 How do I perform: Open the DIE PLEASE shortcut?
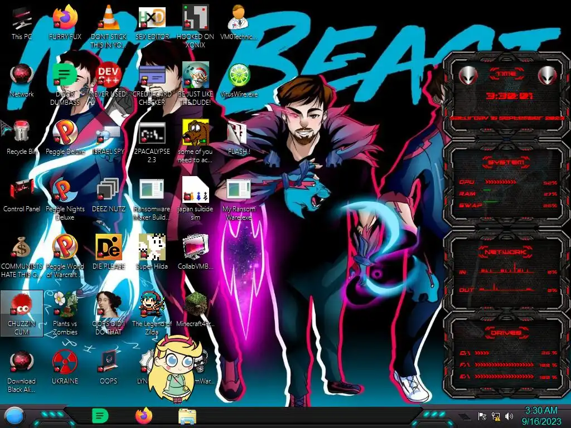click(x=109, y=253)
